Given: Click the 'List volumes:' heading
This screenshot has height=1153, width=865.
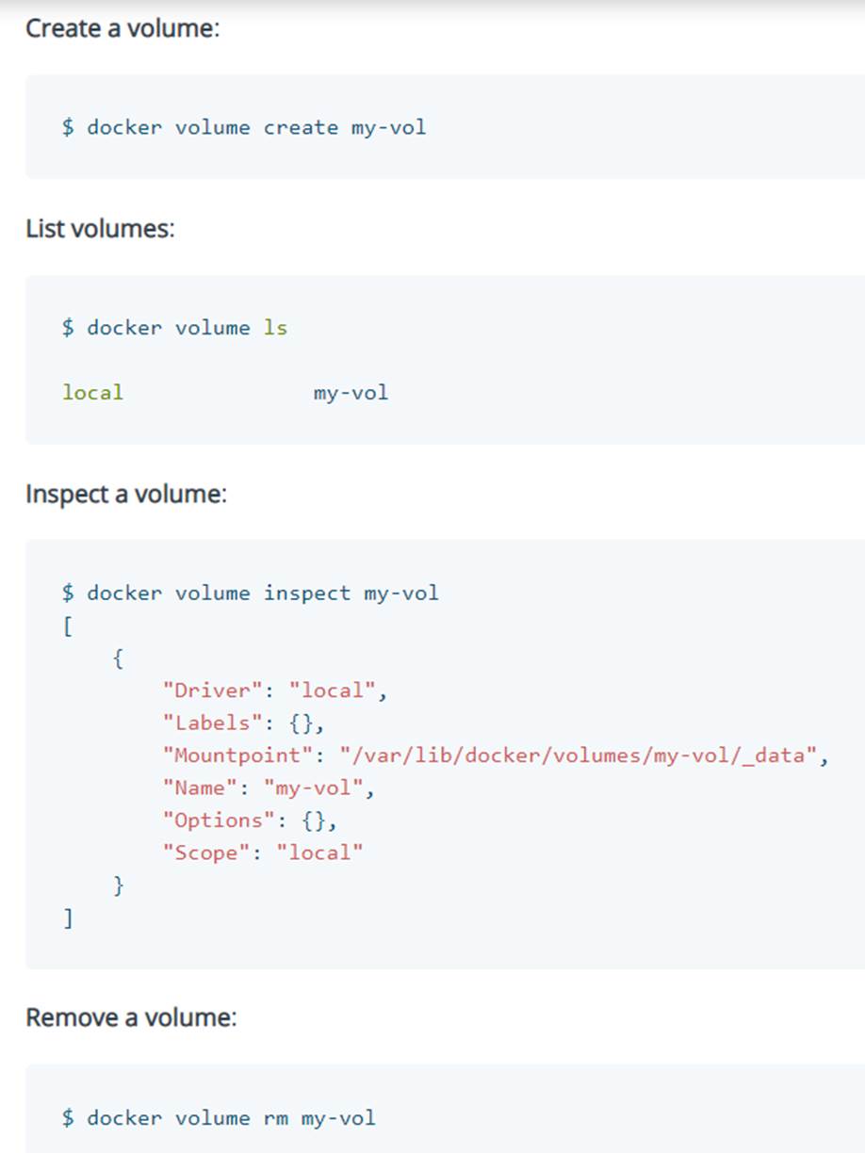Looking at the screenshot, I should tap(100, 229).
